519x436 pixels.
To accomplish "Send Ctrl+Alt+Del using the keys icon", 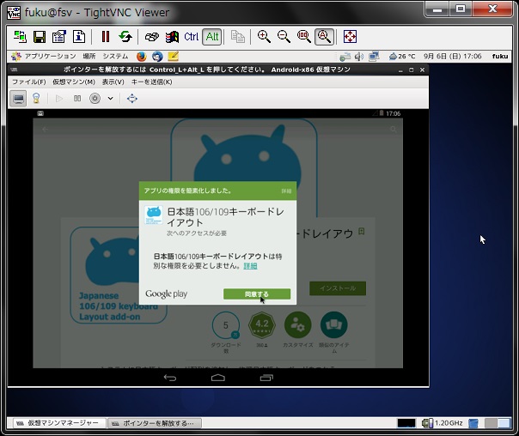I will [152, 37].
